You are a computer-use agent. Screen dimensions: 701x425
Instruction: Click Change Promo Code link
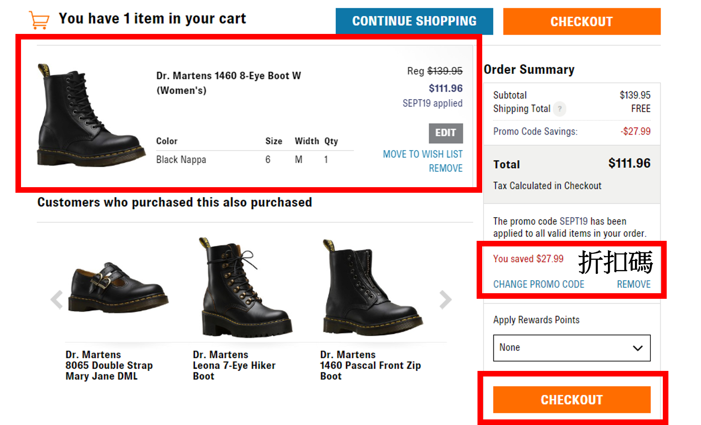pyautogui.click(x=538, y=284)
